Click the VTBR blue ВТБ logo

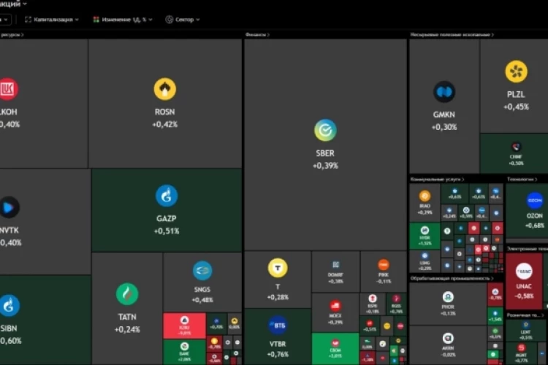[x=278, y=325]
